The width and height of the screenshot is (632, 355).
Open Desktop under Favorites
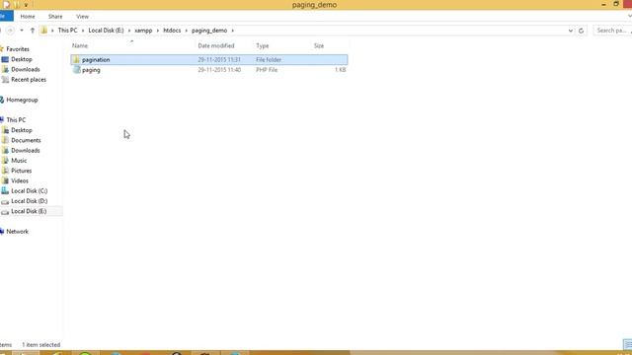click(x=22, y=59)
